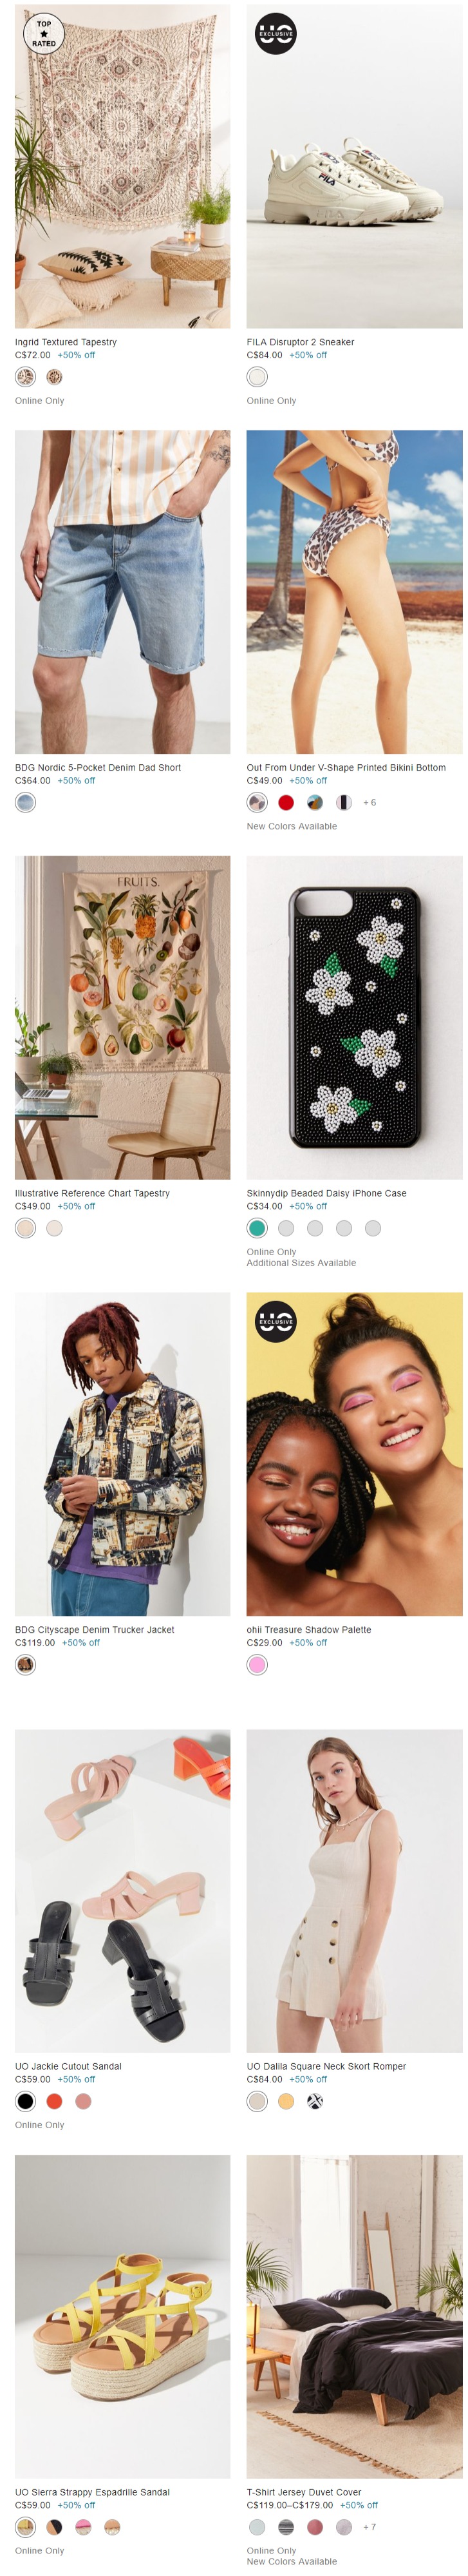Select the cream swatch for FILA sneaker
Screen dimensions: 468x2576
pos(257,377)
